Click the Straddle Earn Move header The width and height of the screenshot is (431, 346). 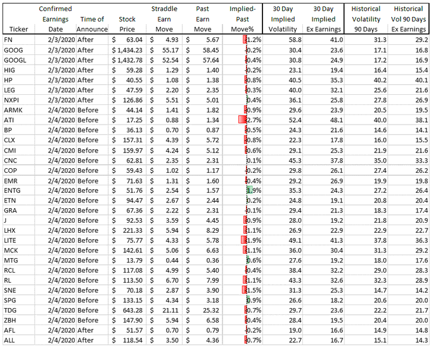coord(164,19)
